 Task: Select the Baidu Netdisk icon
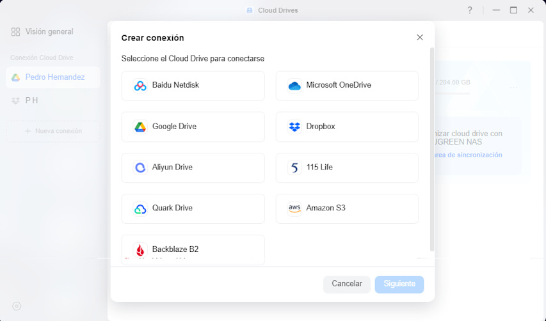(140, 86)
